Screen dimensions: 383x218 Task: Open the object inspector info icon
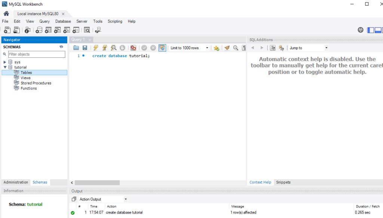27,30
